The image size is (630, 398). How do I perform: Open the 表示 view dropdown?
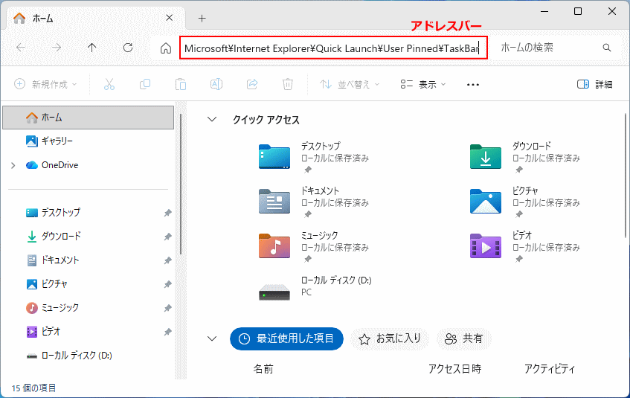coord(423,84)
